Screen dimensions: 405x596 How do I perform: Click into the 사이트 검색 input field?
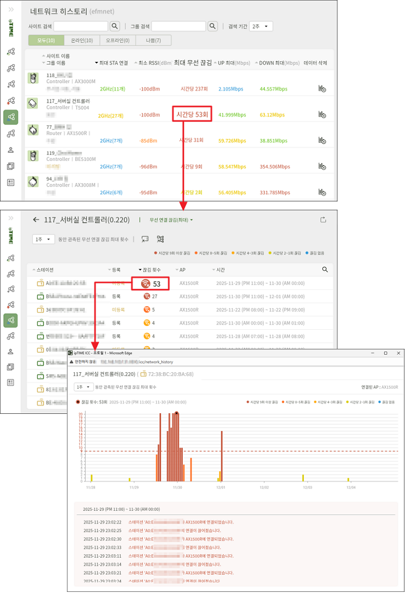[x=81, y=26]
